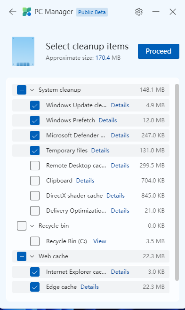The image size is (185, 310).
Task: Toggle the System cleanup group checkbox
Action: [22, 90]
